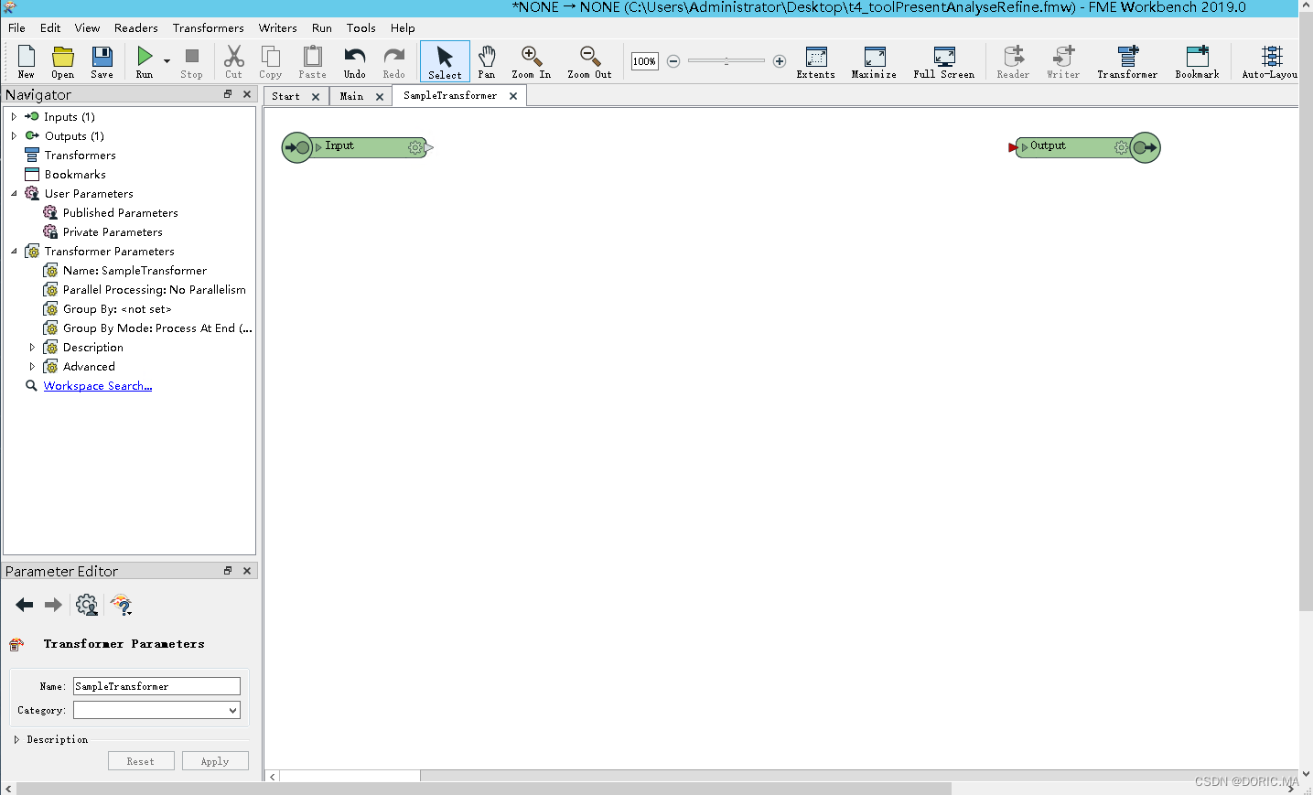1313x795 pixels.
Task: Switch to the Main tab
Action: (x=351, y=96)
